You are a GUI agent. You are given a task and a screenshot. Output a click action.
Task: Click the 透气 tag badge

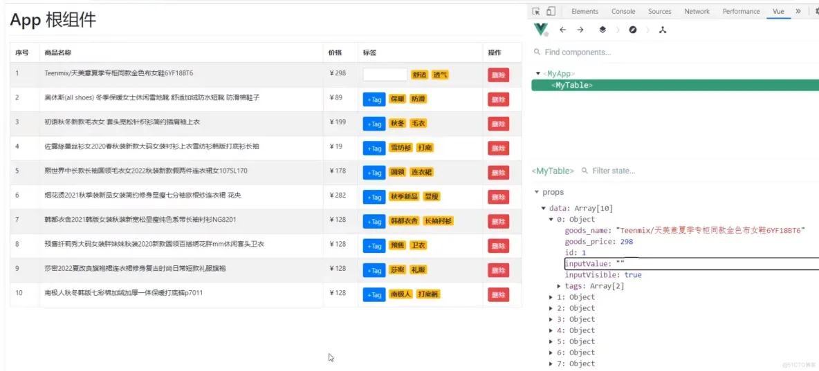pyautogui.click(x=440, y=75)
